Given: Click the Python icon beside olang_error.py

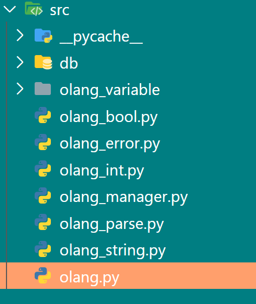Looking at the screenshot, I should coord(43,142).
